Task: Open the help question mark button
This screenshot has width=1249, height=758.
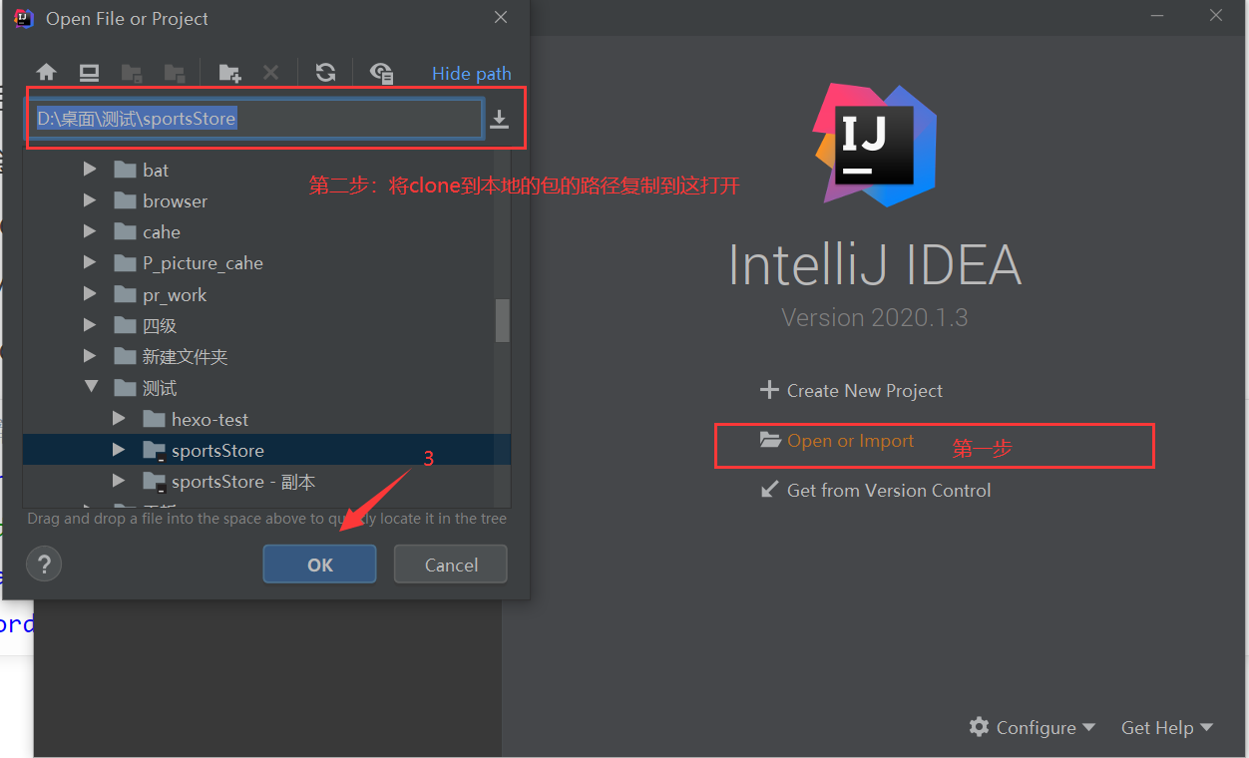Action: pos(44,564)
